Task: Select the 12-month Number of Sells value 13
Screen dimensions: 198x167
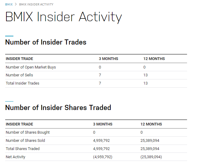Action: (x=145, y=75)
